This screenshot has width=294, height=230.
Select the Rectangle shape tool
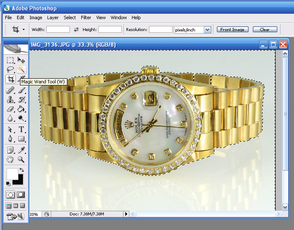pos(21,139)
